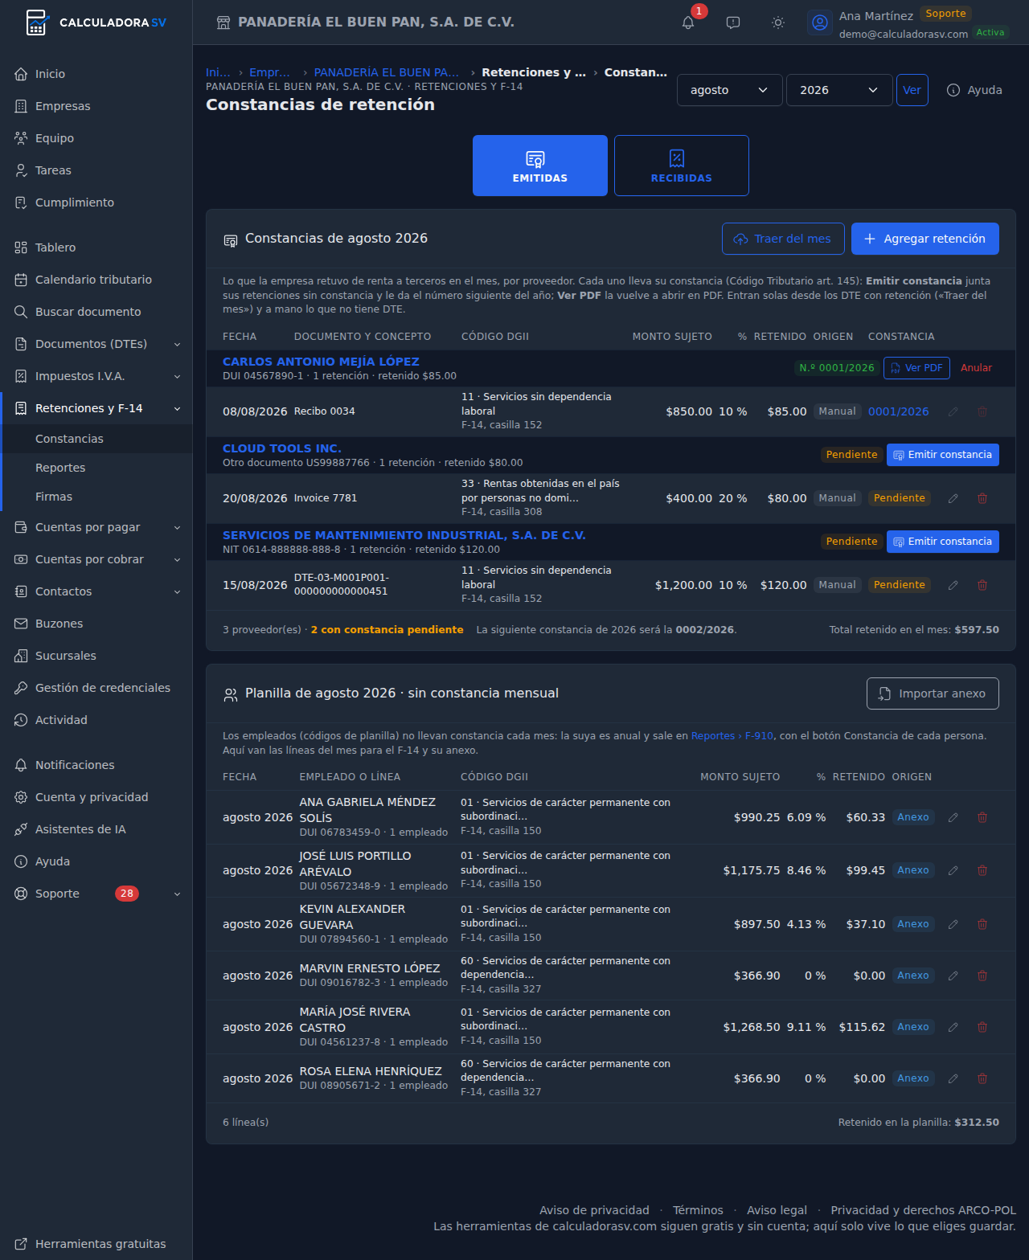Open the year dropdown showing 2026
1029x1260 pixels.
[x=839, y=90]
